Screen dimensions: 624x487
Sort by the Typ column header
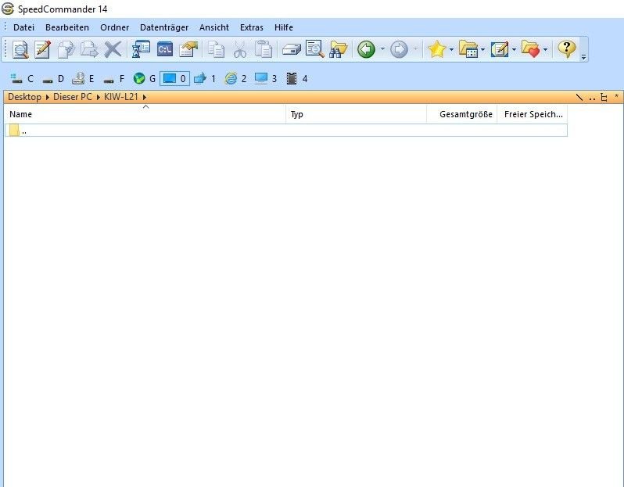point(356,114)
